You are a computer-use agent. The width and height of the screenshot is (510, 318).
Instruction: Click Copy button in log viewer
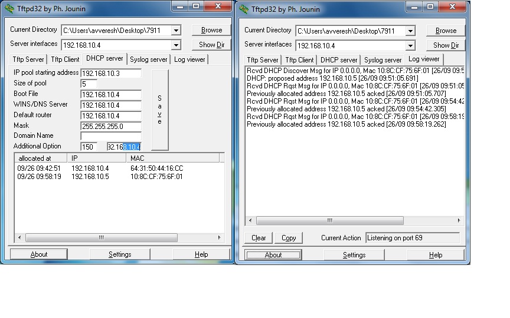(289, 238)
